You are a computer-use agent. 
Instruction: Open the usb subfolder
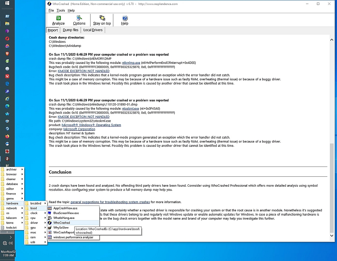pyautogui.click(x=36, y=242)
